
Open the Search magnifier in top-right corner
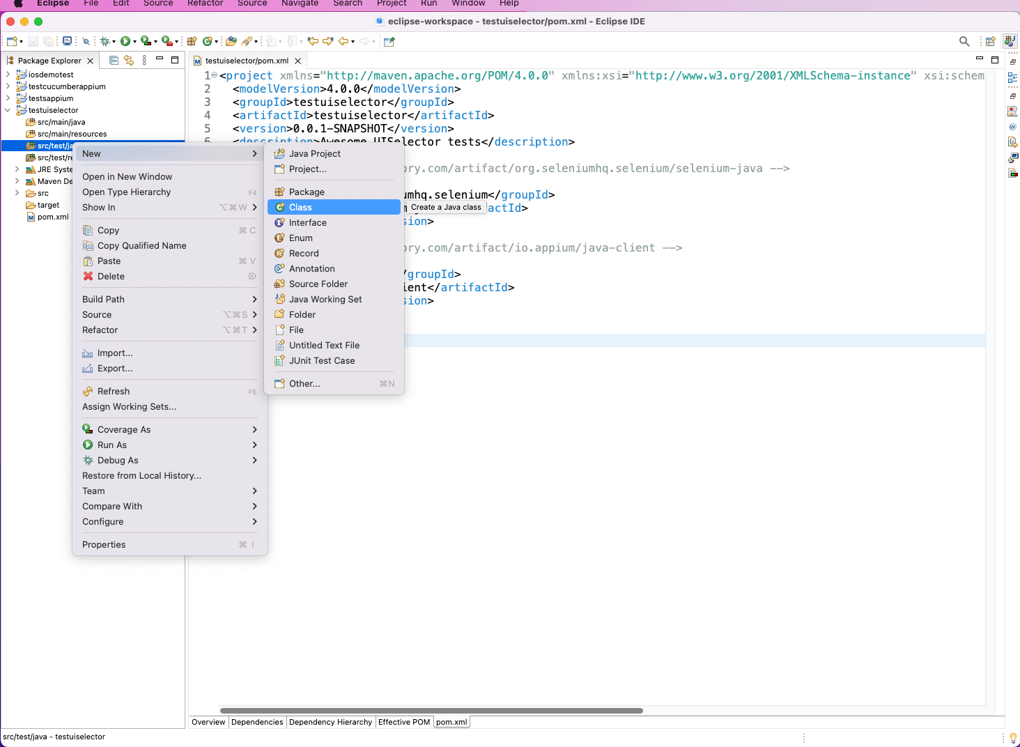(x=964, y=40)
